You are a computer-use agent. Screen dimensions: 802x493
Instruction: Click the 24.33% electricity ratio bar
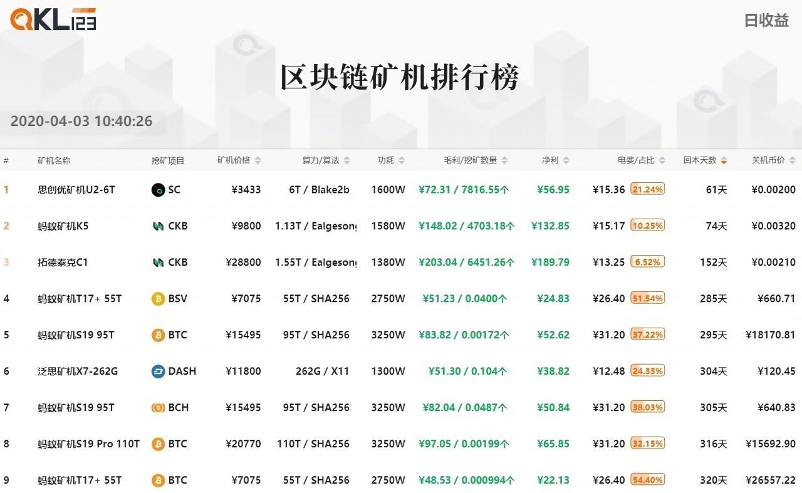647,371
